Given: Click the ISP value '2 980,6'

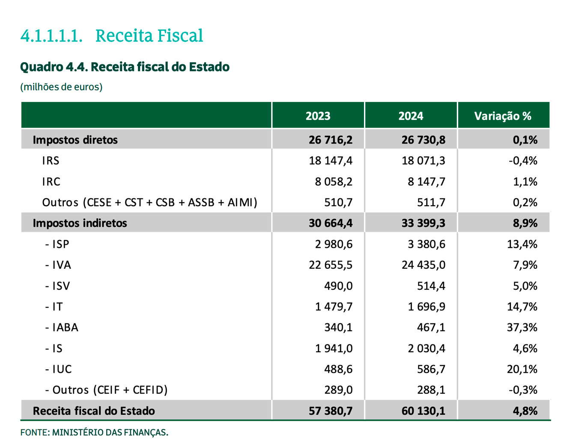Looking at the screenshot, I should tap(334, 244).
